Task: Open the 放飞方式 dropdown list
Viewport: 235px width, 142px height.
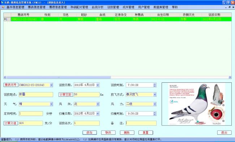Action: tap(155, 95)
